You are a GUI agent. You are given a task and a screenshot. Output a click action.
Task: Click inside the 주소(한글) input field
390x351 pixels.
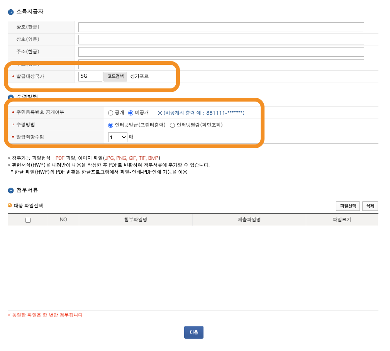coord(221,51)
